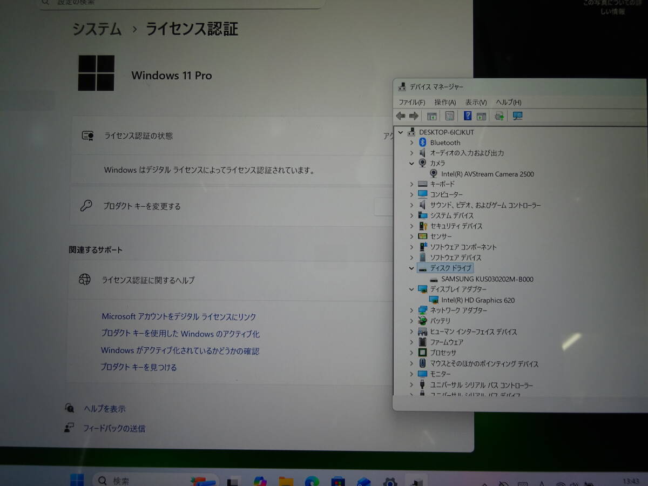Click the Forward arrow in Device Manager toolbar
This screenshot has height=486, width=648.
(414, 116)
